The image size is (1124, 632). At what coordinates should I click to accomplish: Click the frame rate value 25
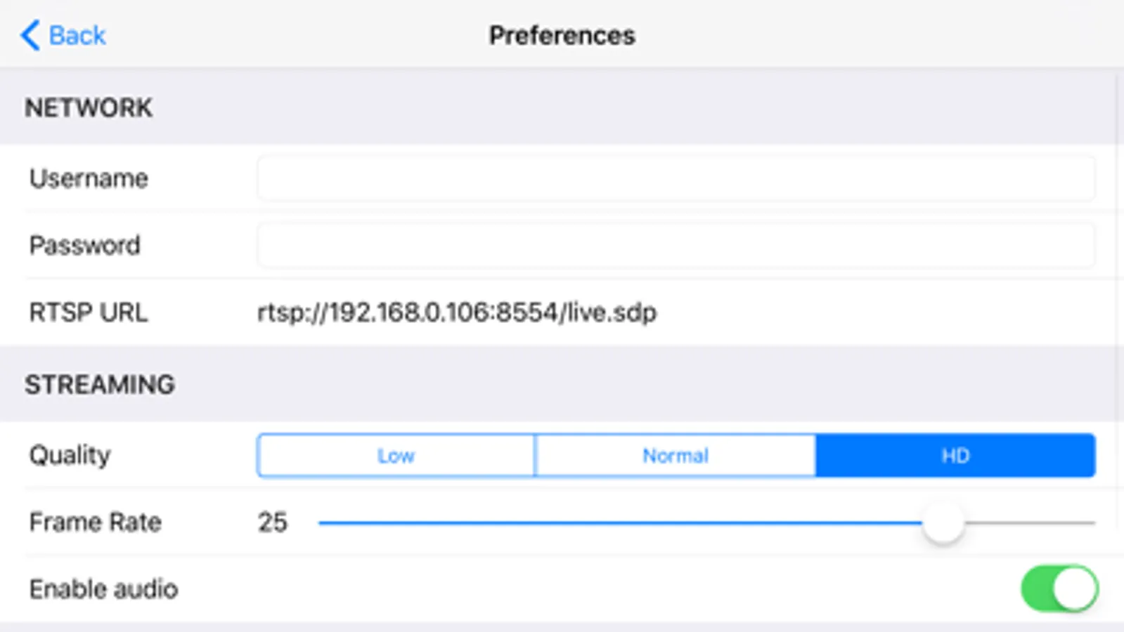tap(272, 522)
